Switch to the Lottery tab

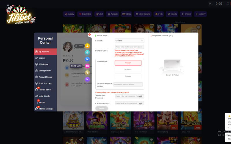(x=200, y=14)
